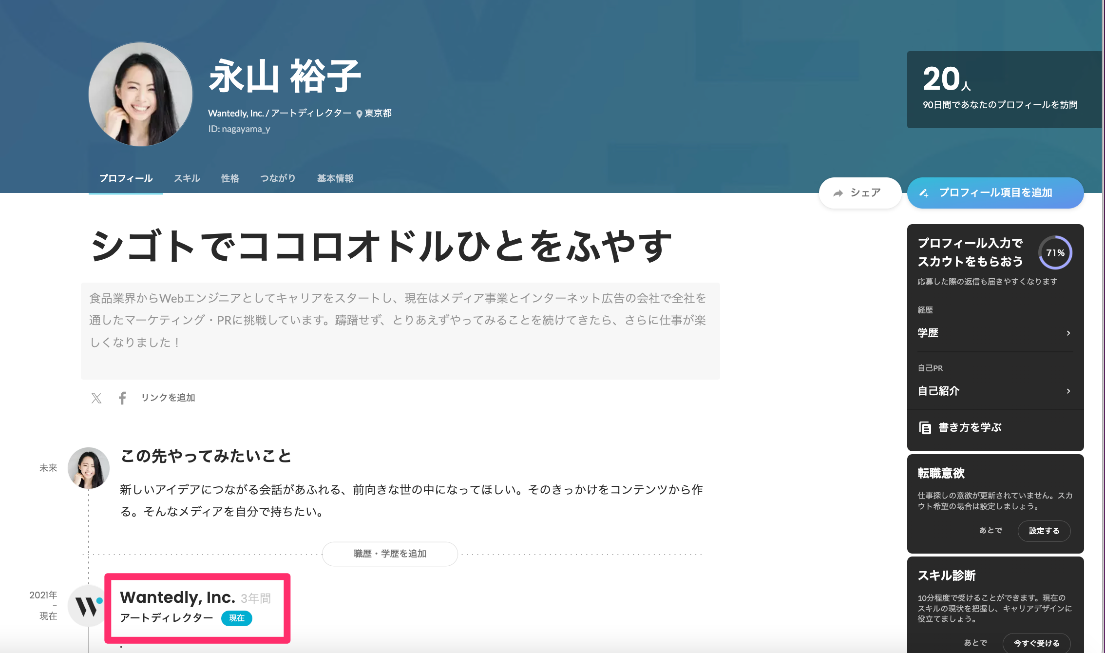Click the 現在 badge on career entry

click(237, 618)
